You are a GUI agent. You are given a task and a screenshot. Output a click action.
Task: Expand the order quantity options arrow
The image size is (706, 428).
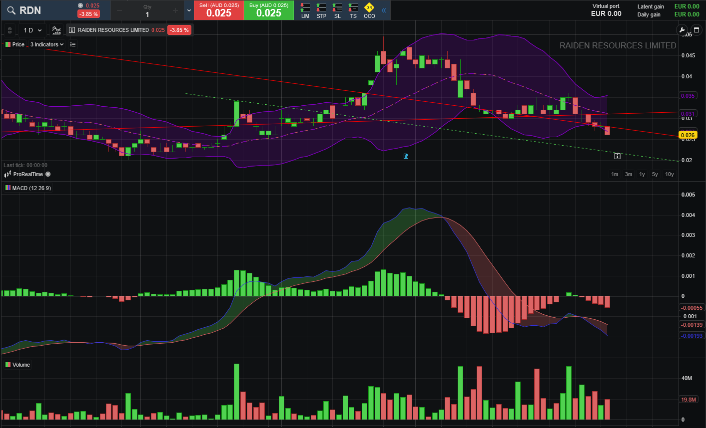(x=189, y=10)
